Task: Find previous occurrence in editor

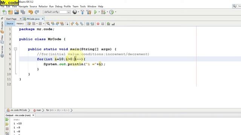Action: [x=53, y=24]
